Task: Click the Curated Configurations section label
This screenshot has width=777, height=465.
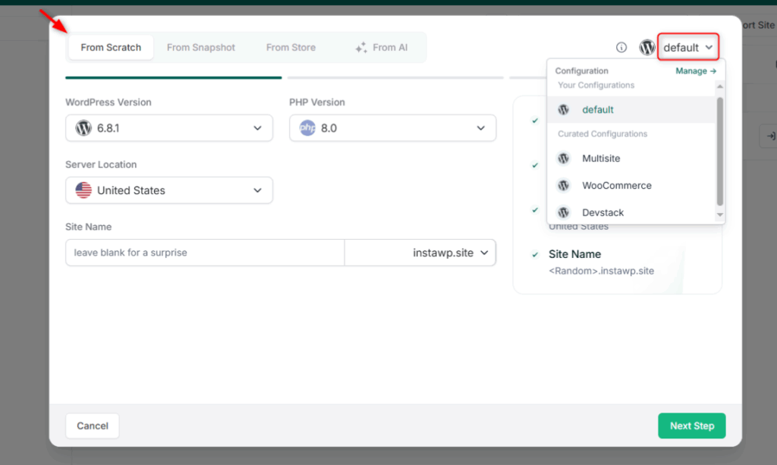Action: [x=602, y=134]
